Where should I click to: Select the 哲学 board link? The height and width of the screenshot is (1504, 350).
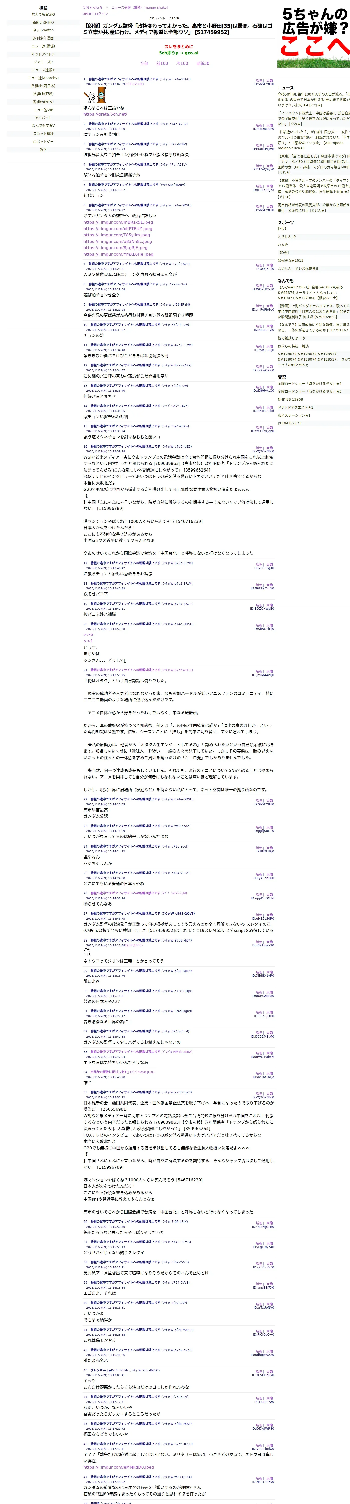point(43,149)
